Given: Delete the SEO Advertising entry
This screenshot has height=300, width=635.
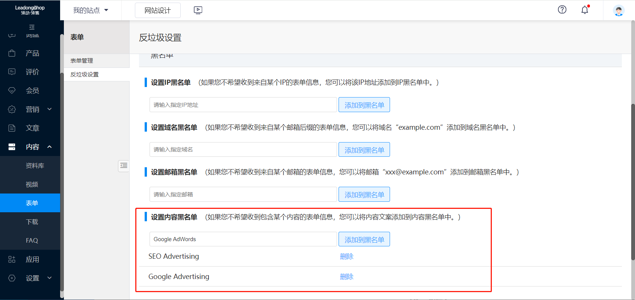Looking at the screenshot, I should coord(346,256).
